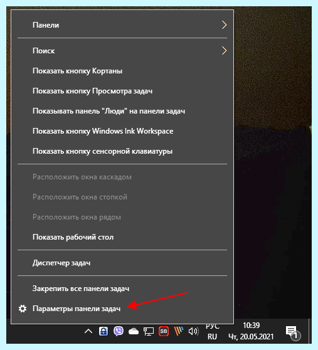Open Диспетчер задач from the menu

click(x=122, y=263)
